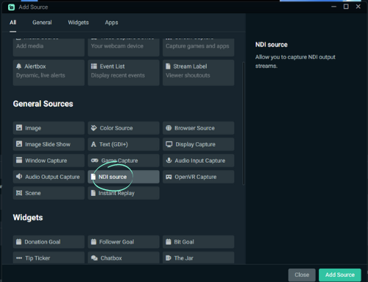
Task: Select the Alertbox bell icon
Action: click(x=19, y=66)
